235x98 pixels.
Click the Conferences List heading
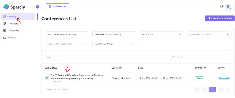59,19
